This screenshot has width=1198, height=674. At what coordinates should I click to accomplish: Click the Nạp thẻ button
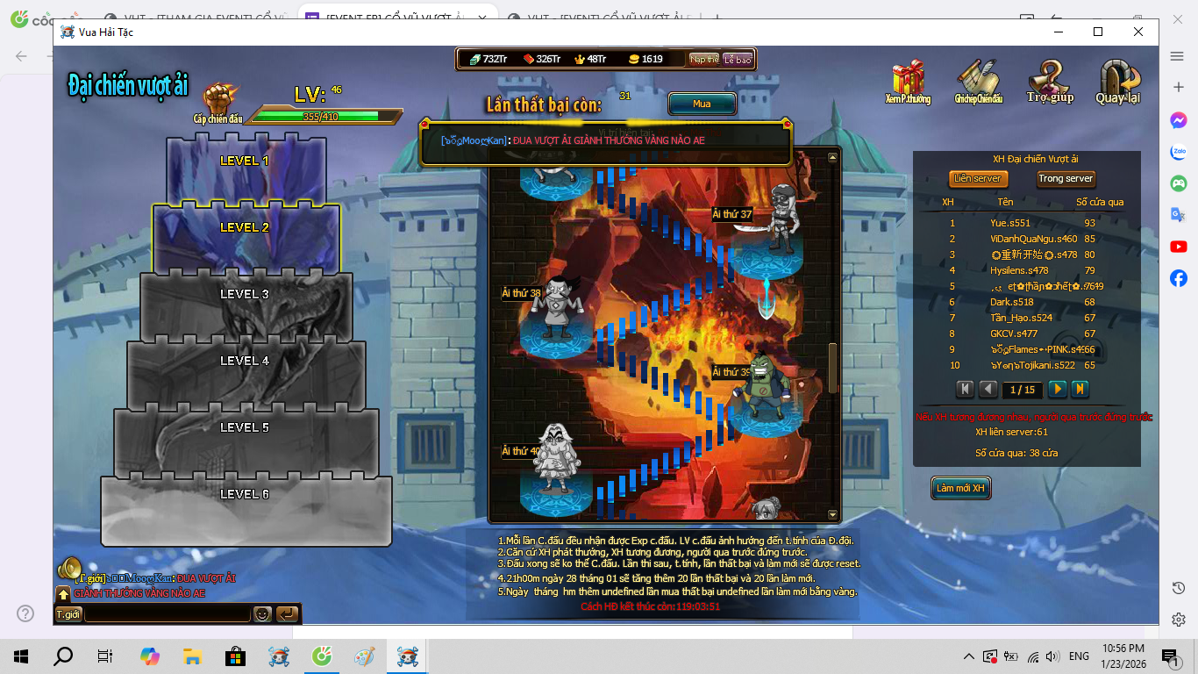point(704,60)
